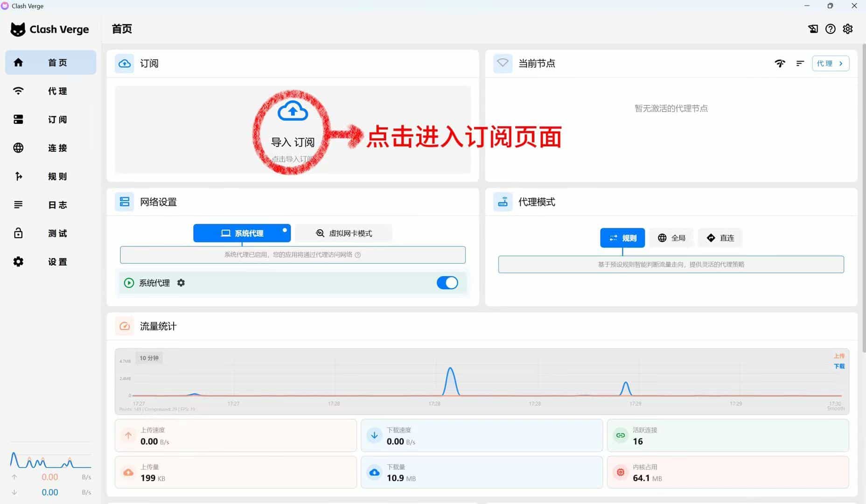Click the 内核占用 chip icon
866x504 pixels.
coord(621,473)
